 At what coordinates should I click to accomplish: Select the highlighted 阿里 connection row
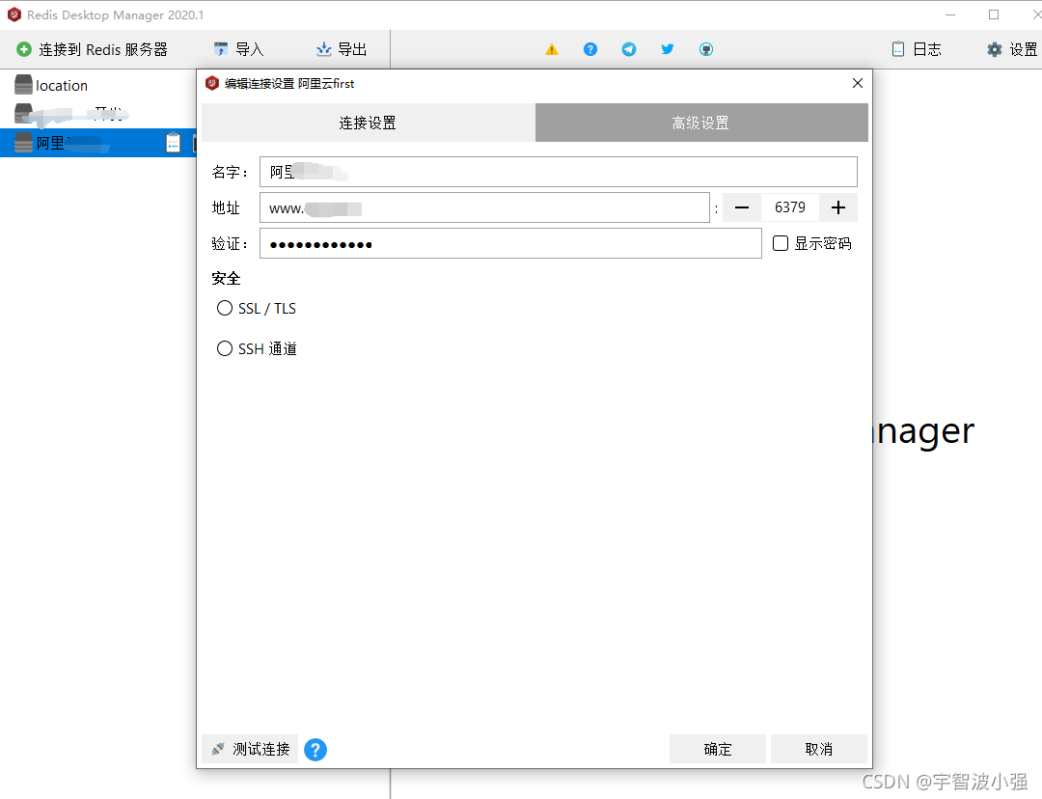(97, 142)
